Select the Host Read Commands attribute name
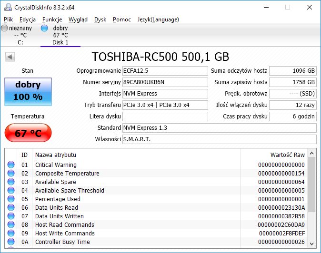Viewport: 321px width, 253px height. point(65,225)
